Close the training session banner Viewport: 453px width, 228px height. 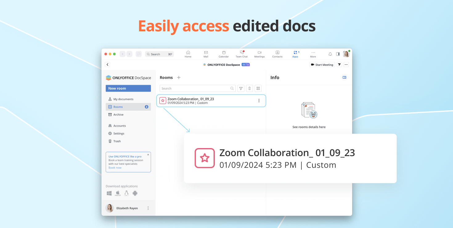[x=148, y=155]
